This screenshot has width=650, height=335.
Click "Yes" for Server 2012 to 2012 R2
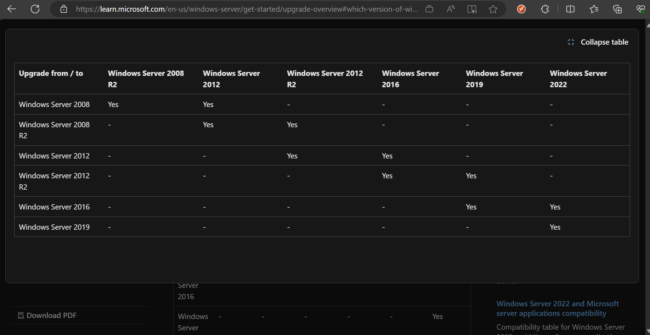[x=292, y=156]
